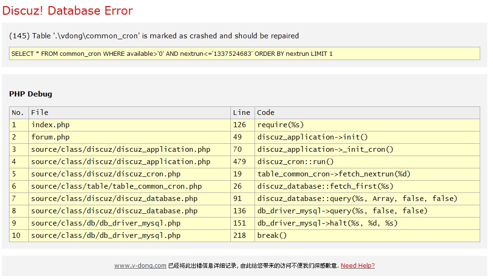Screen dimensions: 493x279
Task: Click line number 151
Action: tap(239, 223)
